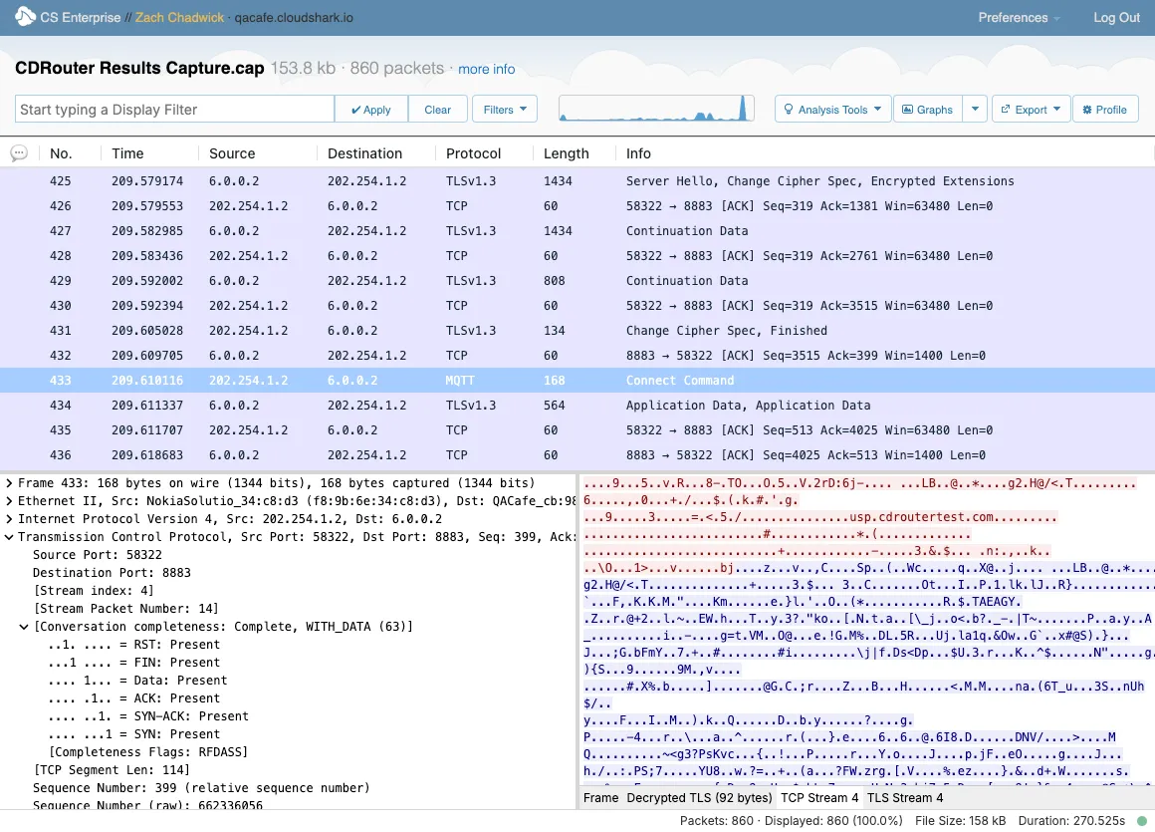Focus the Display Filter input field
Viewport: 1155px width, 832px height.
coord(175,110)
